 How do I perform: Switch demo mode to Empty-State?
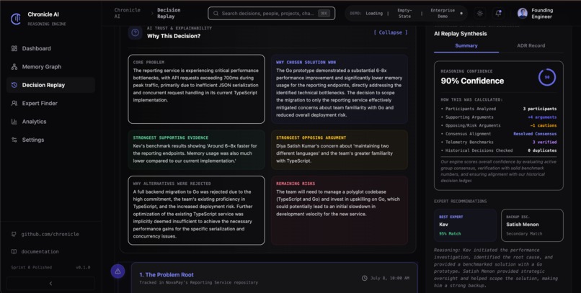404,13
